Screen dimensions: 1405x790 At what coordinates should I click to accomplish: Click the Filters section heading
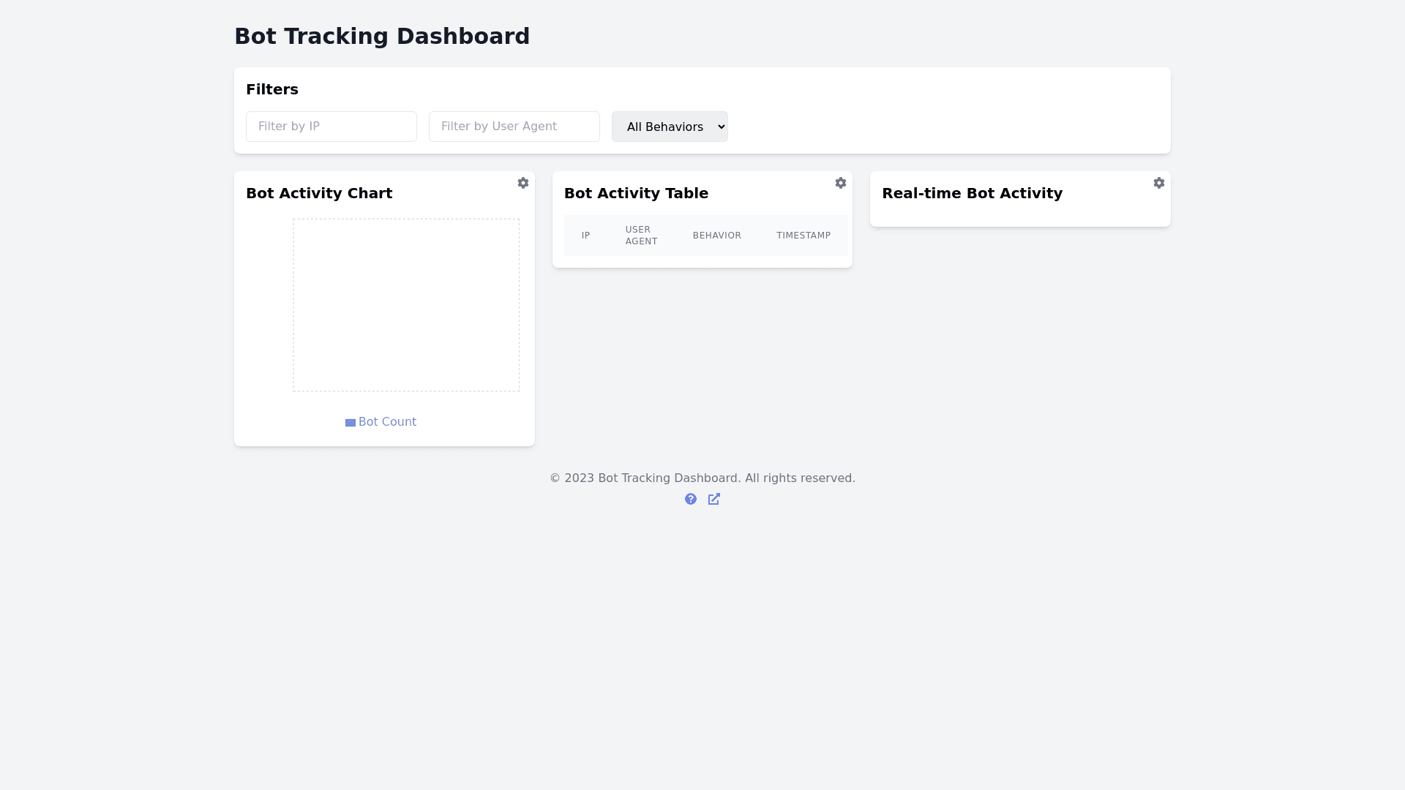tap(271, 89)
